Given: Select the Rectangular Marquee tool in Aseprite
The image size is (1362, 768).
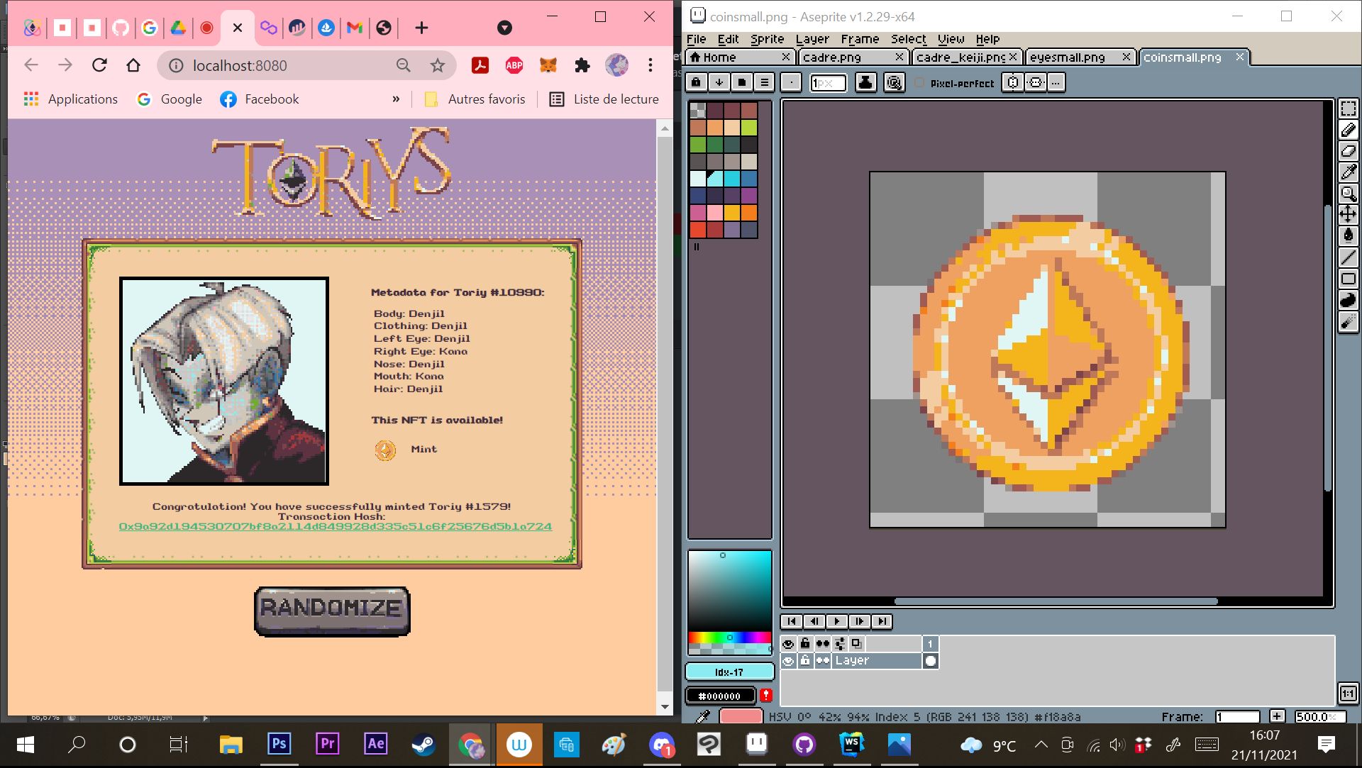Looking at the screenshot, I should (1348, 108).
